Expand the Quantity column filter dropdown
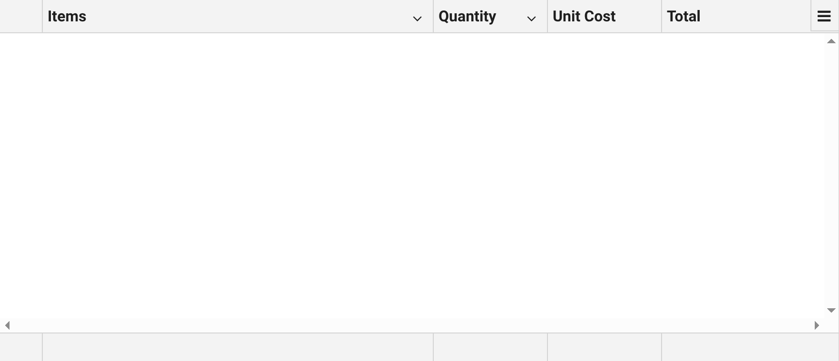 [532, 19]
